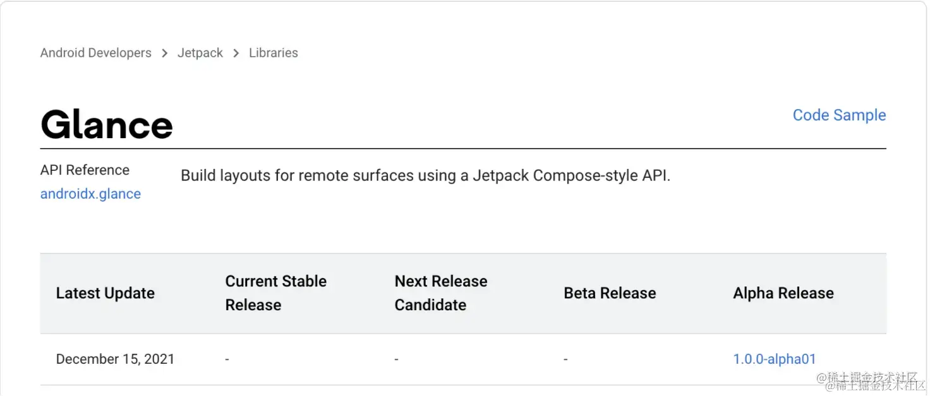Select the December 15, 2021 date cell

click(115, 358)
